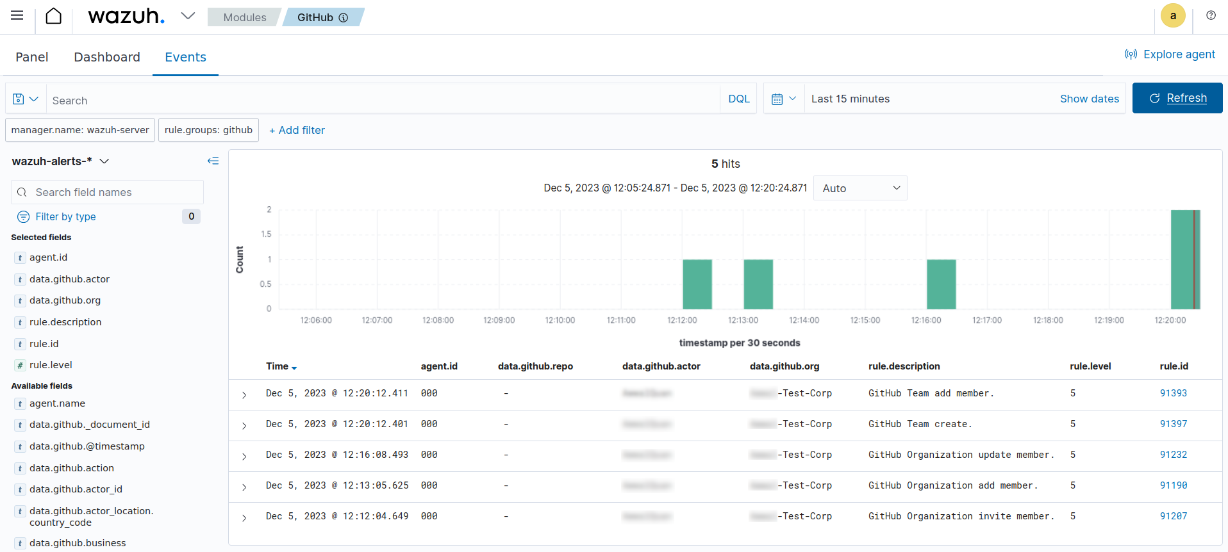Select the agent.name available field
The image size is (1228, 552).
tap(57, 403)
